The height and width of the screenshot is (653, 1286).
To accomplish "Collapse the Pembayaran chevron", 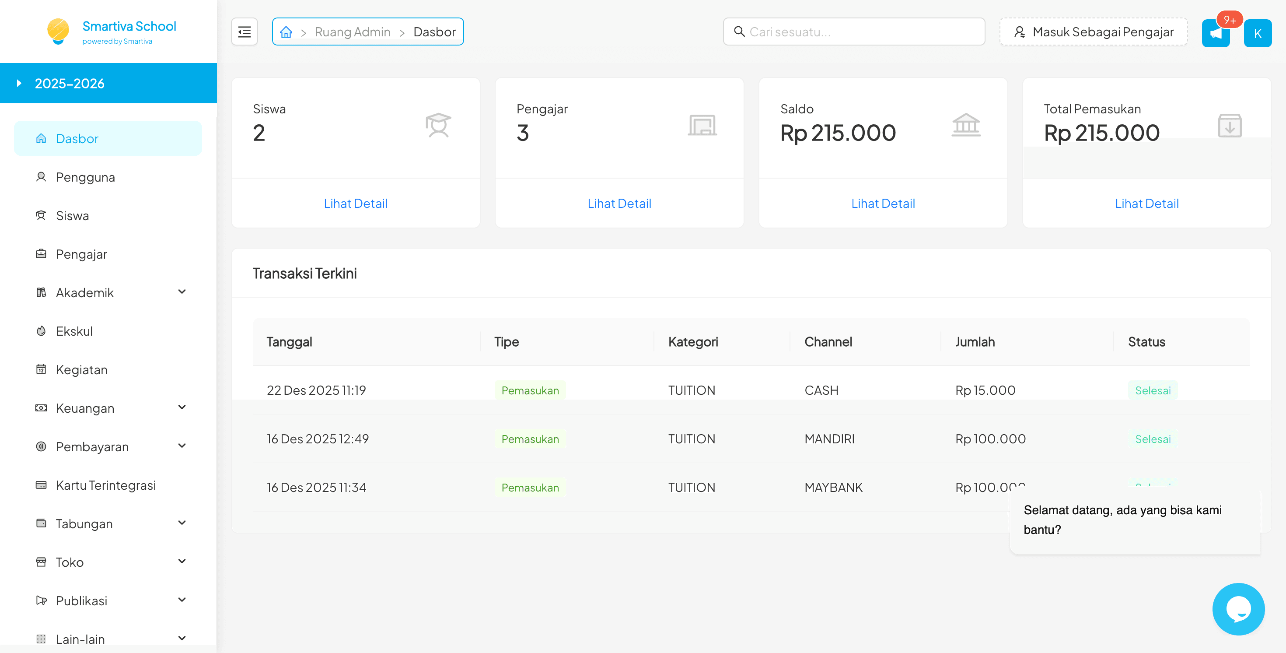I will (x=182, y=446).
